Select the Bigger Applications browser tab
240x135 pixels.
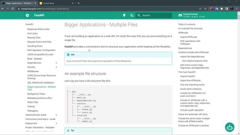pos(19,3)
